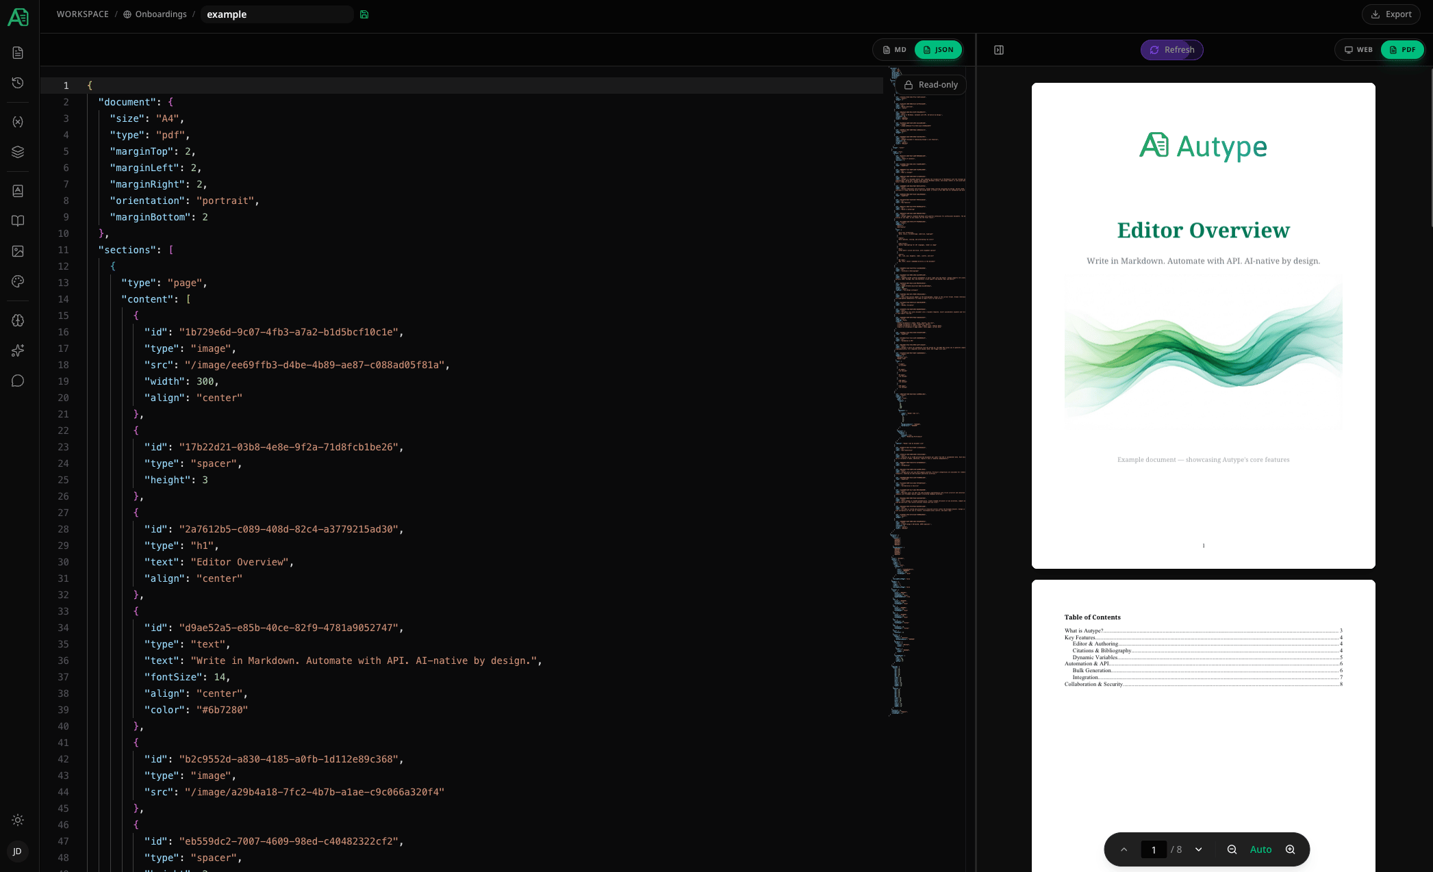
Task: Click the "portrait" orientation value
Action: pyautogui.click(x=225, y=201)
